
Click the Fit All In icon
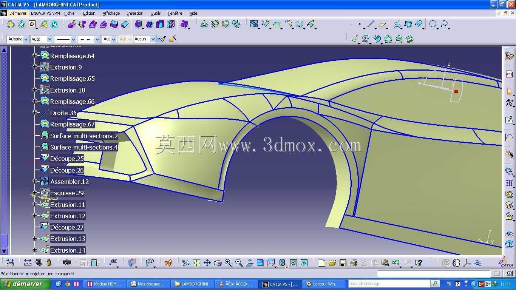click(x=196, y=263)
